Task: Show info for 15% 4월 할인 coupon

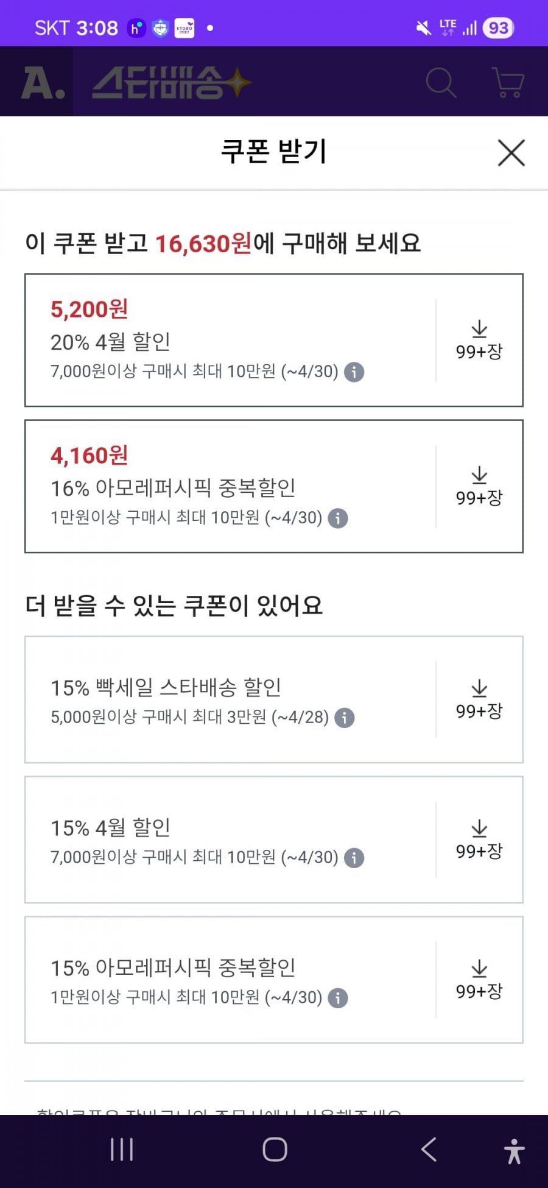Action: pyautogui.click(x=354, y=858)
